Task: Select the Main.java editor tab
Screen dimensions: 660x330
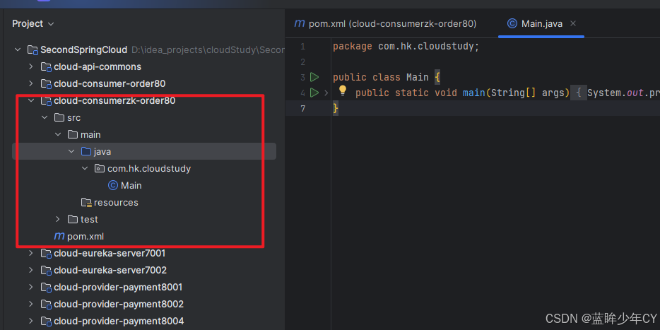Action: tap(541, 23)
